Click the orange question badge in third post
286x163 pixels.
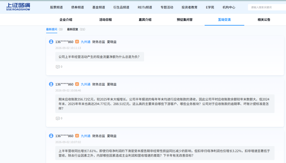pyautogui.click(x=77, y=136)
